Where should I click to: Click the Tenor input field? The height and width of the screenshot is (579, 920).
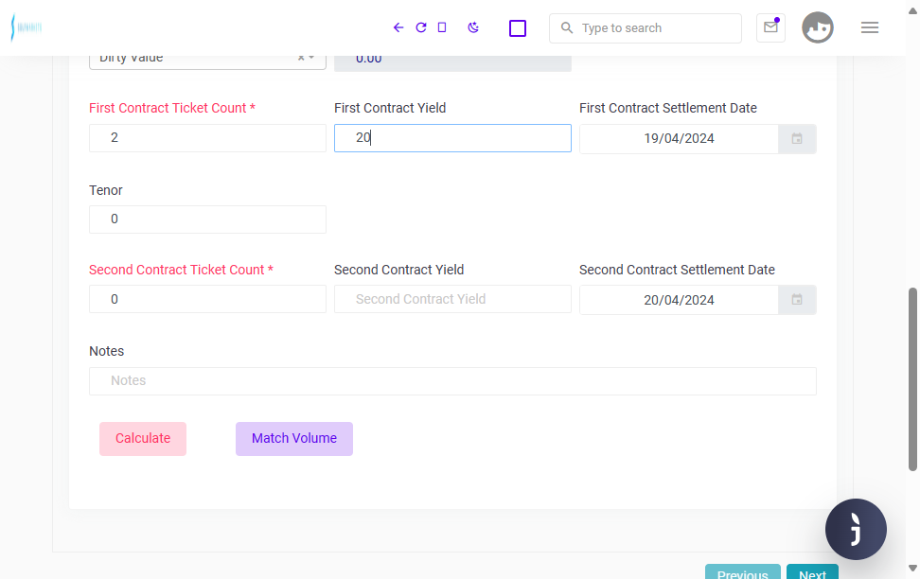207,219
